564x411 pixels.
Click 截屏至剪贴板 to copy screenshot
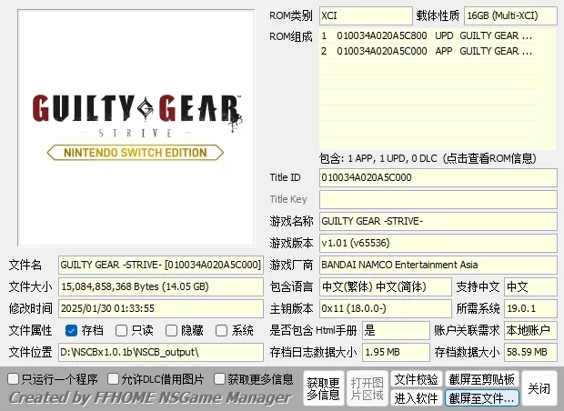pyautogui.click(x=481, y=379)
